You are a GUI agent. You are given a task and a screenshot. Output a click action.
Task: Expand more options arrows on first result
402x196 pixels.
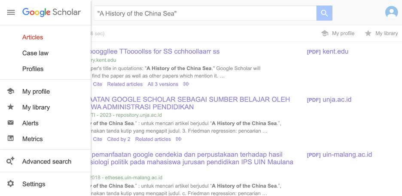[x=186, y=84]
